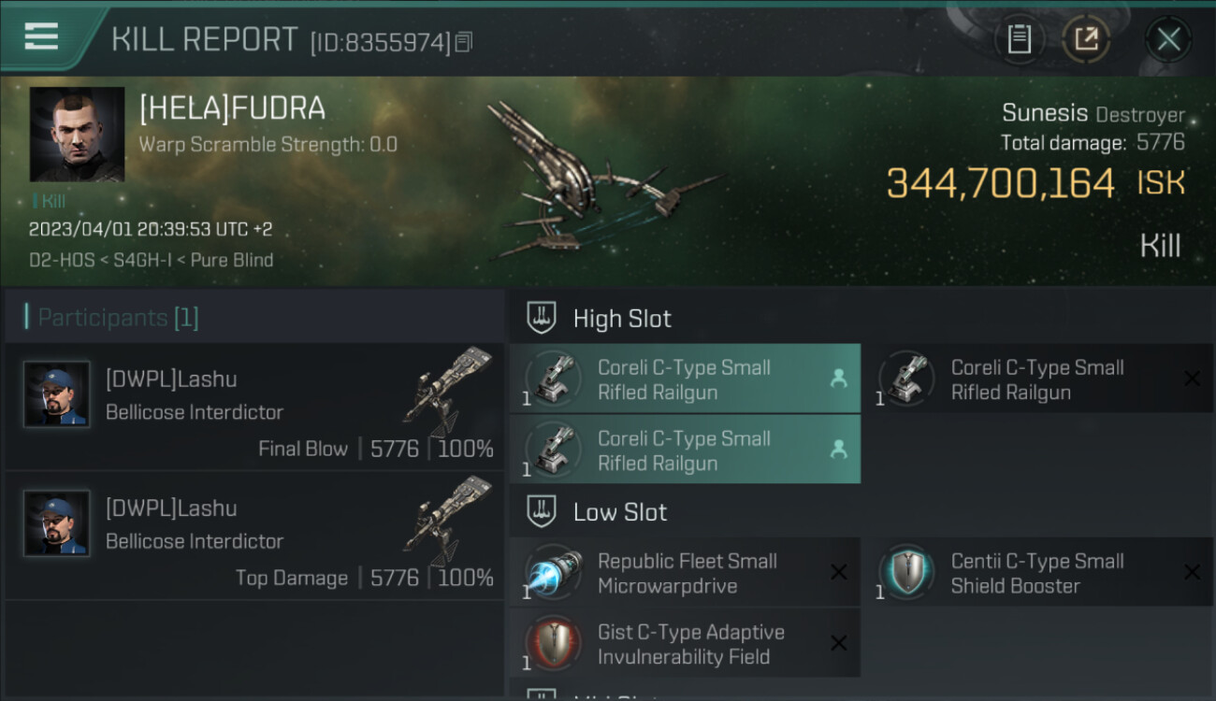
Task: Select the first highlighted Coreli Railgun entry
Action: pyautogui.click(x=685, y=379)
